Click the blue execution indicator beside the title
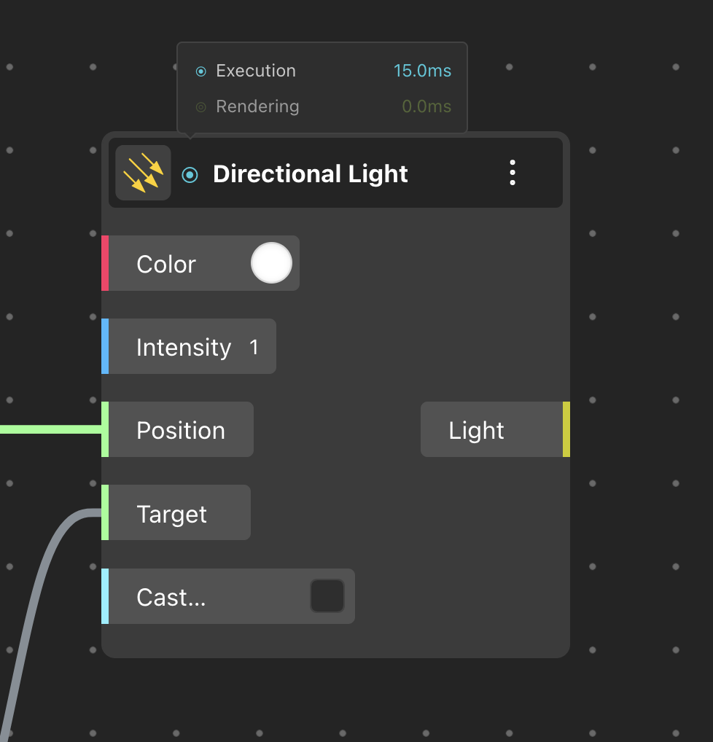713x742 pixels. [190, 175]
